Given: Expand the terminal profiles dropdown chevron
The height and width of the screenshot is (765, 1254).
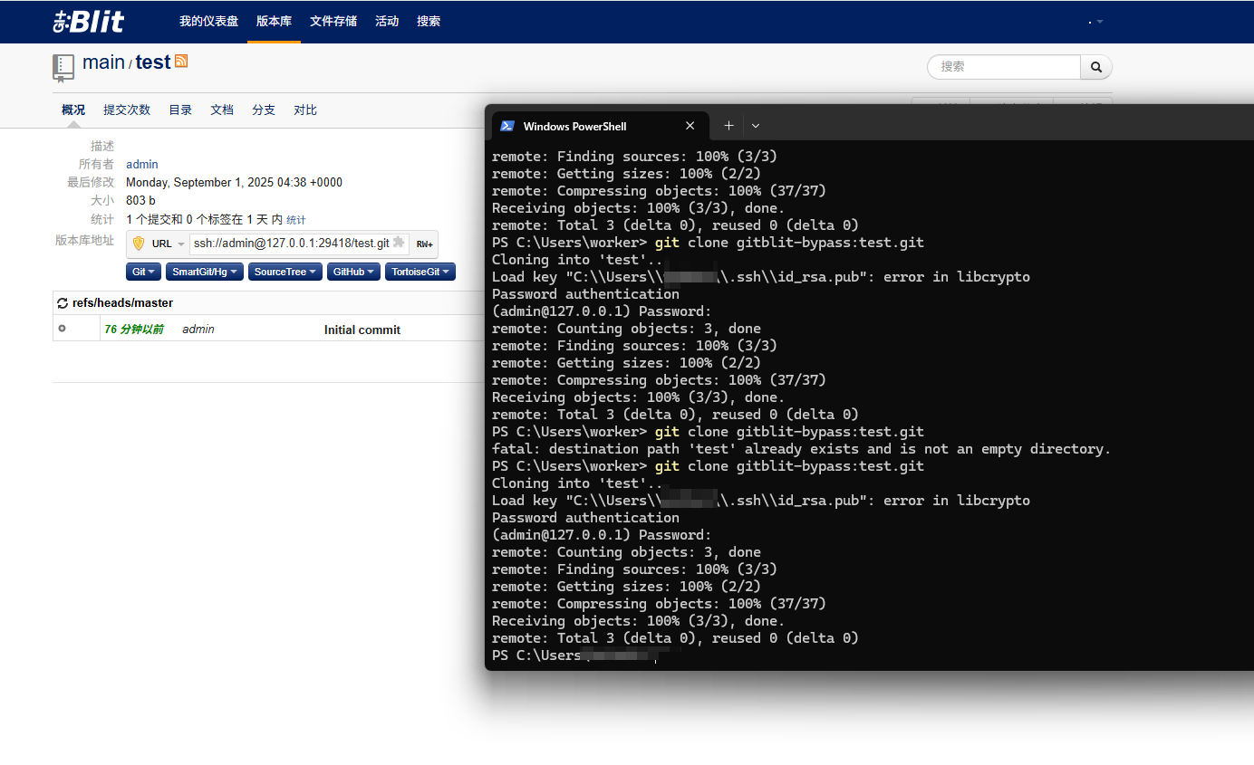Looking at the screenshot, I should (x=756, y=126).
